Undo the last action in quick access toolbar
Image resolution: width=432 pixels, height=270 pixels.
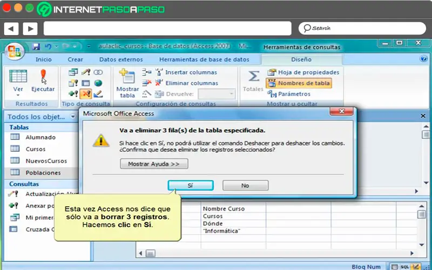48,46
